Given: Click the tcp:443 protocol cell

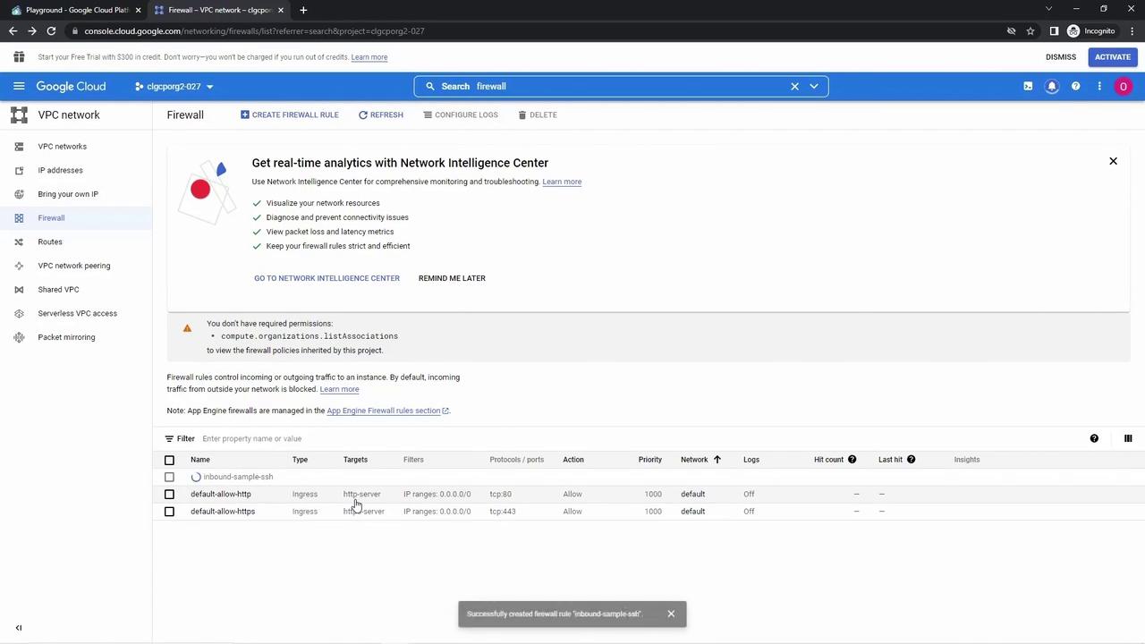Looking at the screenshot, I should pos(503,512).
